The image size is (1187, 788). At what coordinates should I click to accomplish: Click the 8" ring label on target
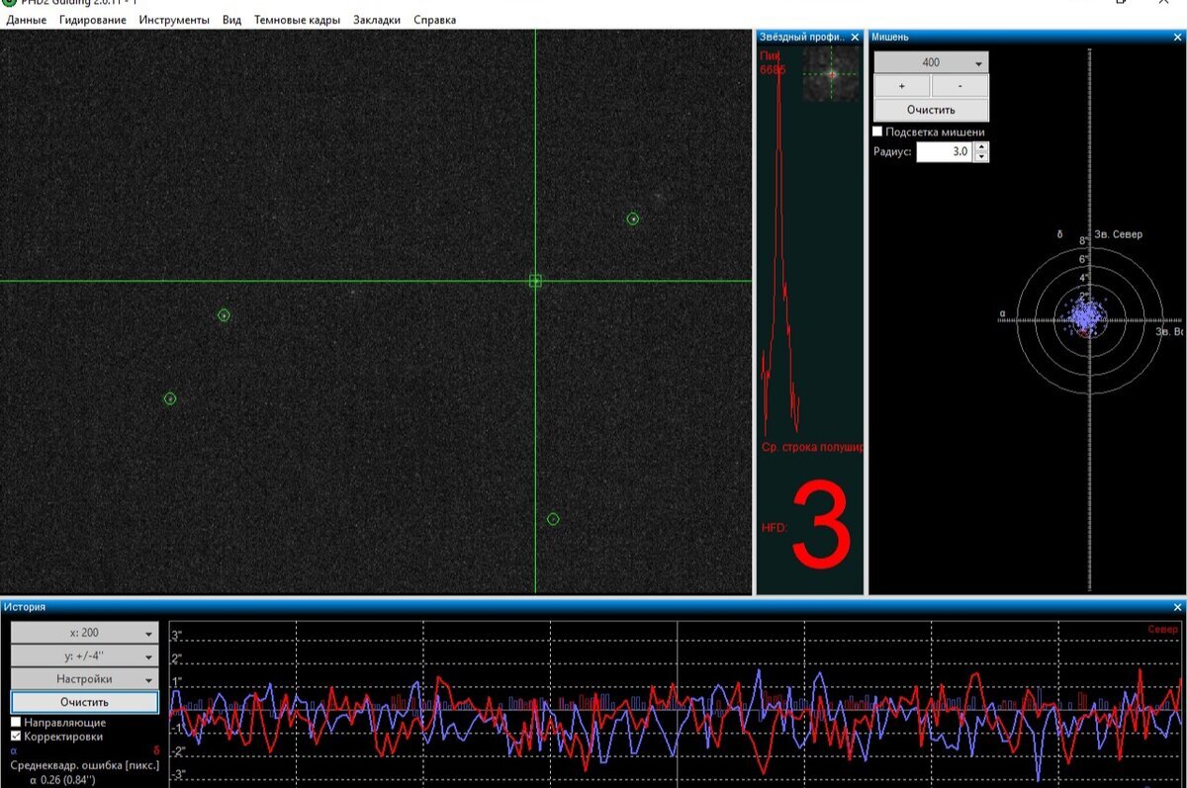1084,241
